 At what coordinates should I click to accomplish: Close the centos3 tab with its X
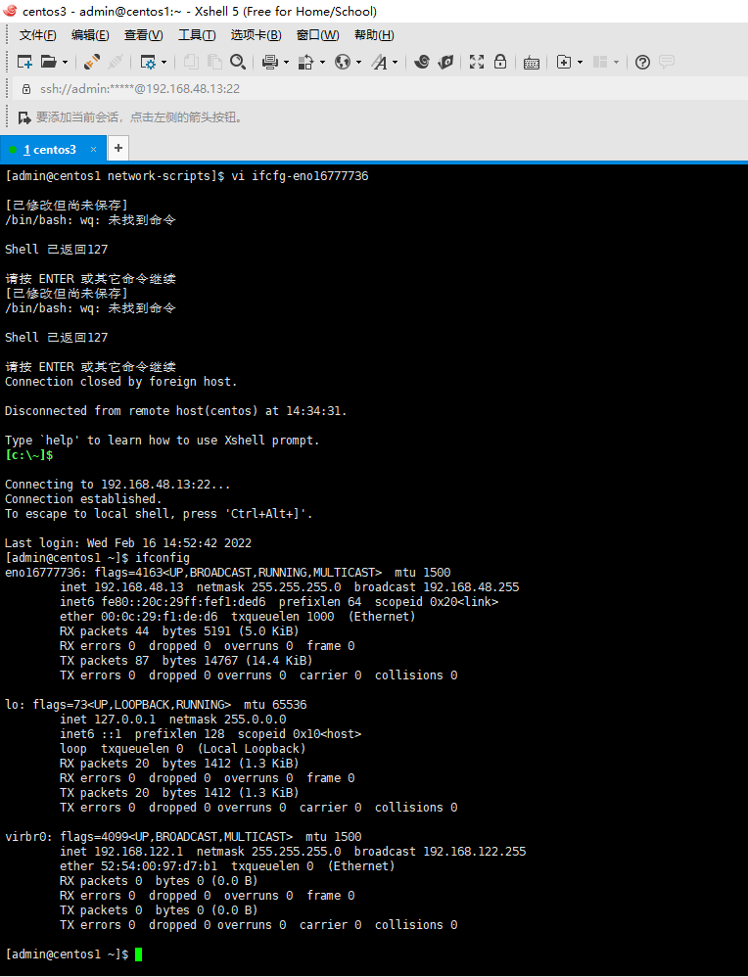(x=94, y=150)
